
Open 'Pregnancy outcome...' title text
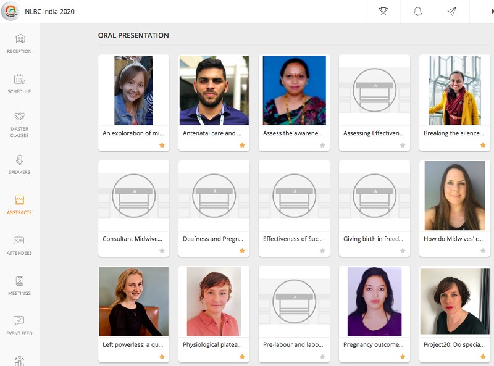click(374, 344)
